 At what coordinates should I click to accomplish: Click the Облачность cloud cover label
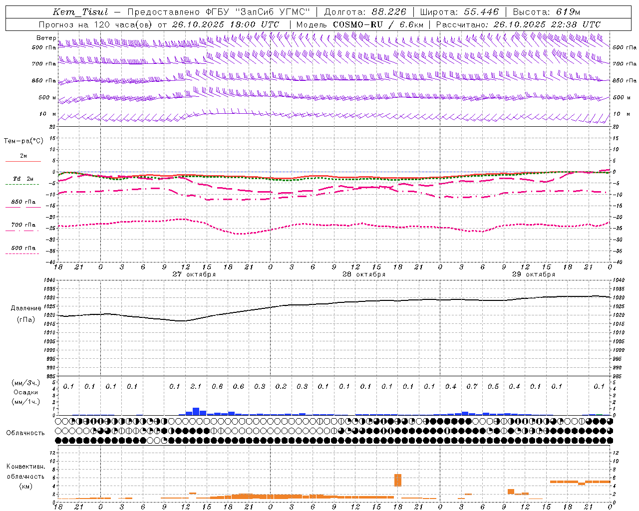pos(25,433)
